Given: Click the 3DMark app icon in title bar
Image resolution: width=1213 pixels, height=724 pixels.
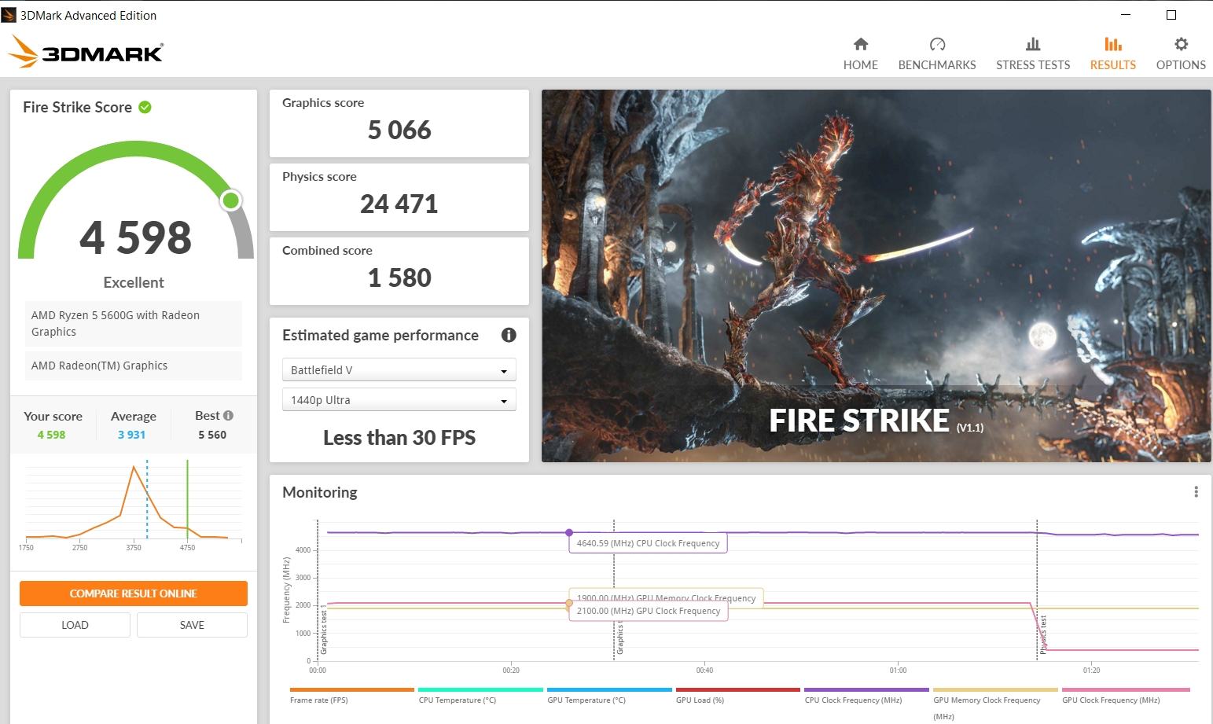Looking at the screenshot, I should click(x=9, y=15).
